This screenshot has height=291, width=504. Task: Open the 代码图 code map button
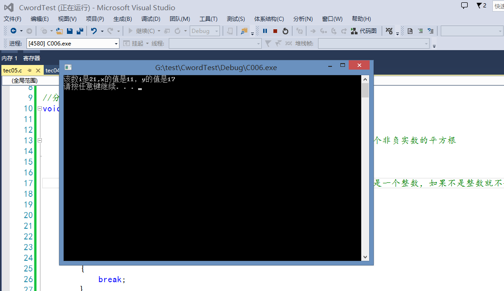click(x=364, y=31)
